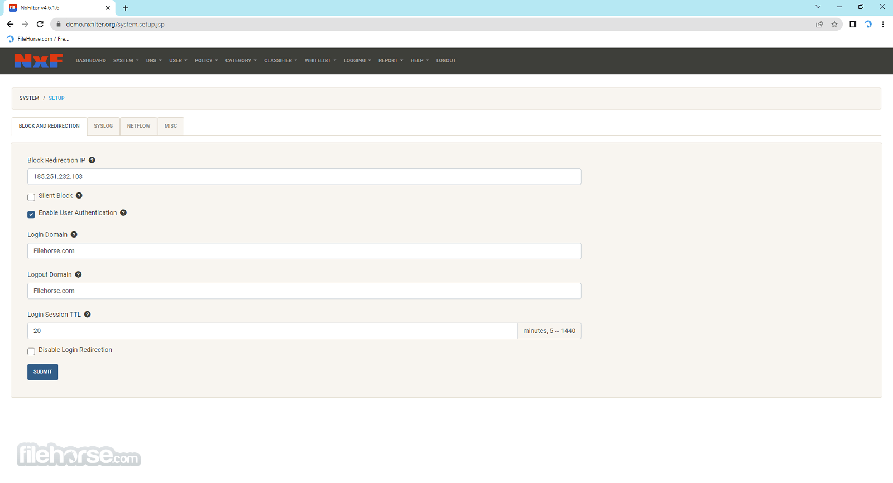Click the share page icon in address bar
This screenshot has height=483, width=893.
819,24
